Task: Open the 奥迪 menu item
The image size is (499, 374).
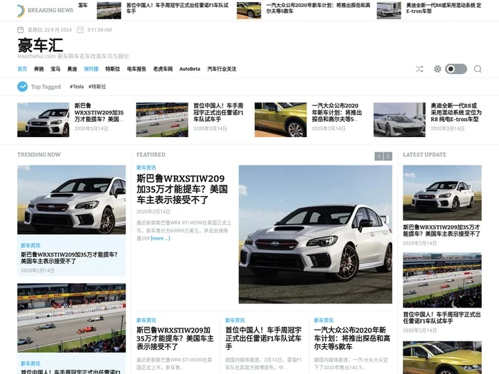Action: click(72, 69)
